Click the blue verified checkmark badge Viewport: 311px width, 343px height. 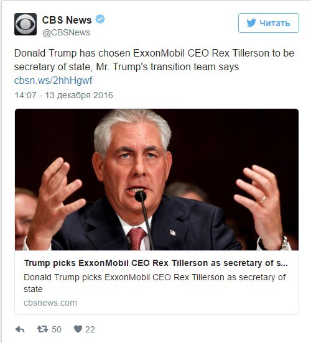(100, 19)
